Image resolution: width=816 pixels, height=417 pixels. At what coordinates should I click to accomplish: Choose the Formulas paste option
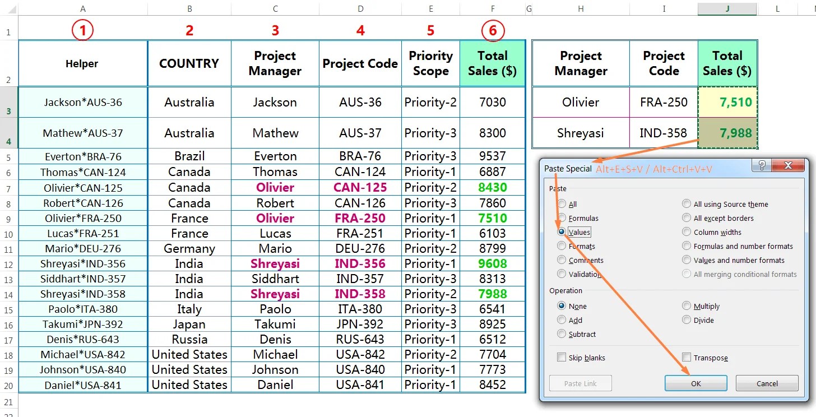tap(561, 217)
